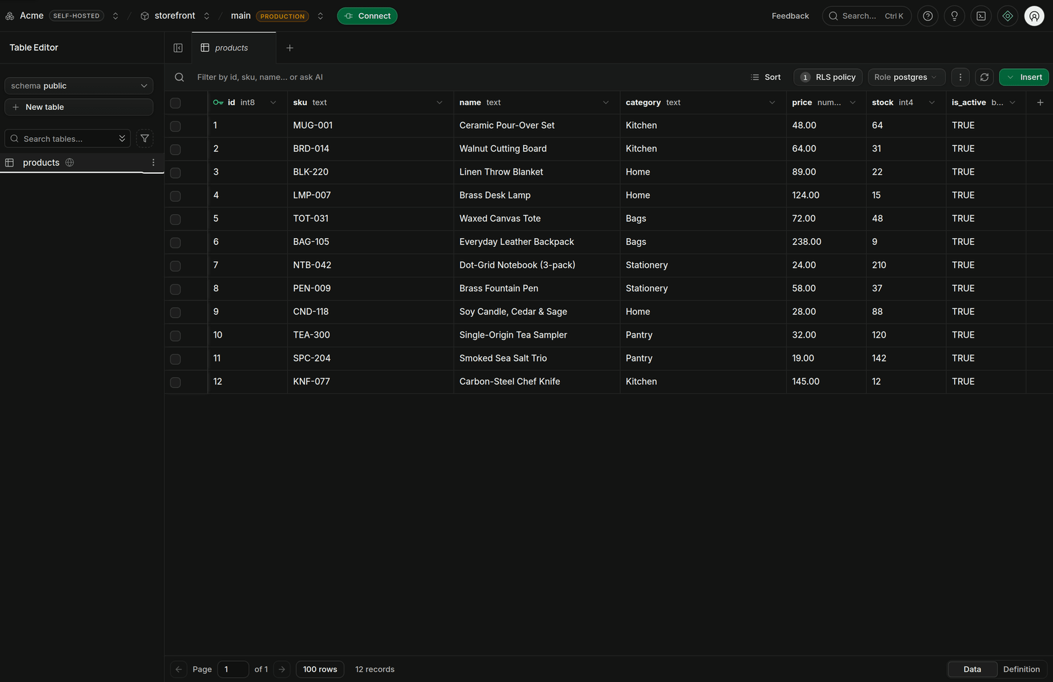Image resolution: width=1053 pixels, height=682 pixels.
Task: Add a new tab with plus icon
Action: coord(290,48)
